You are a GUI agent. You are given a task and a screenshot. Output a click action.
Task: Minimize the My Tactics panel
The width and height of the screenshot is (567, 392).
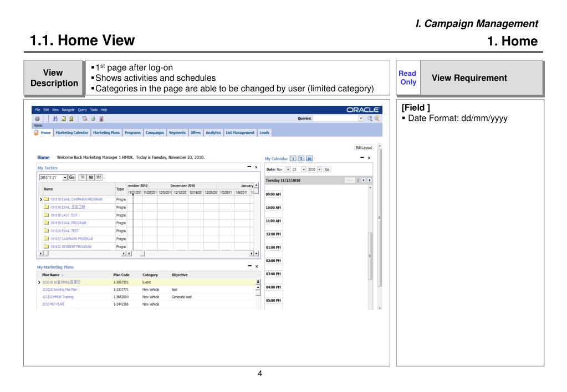coord(249,167)
